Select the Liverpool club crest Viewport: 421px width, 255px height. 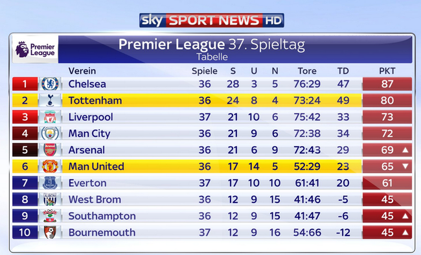(x=51, y=117)
